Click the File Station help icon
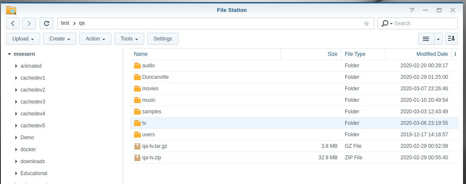466x184 pixels. [x=412, y=10]
